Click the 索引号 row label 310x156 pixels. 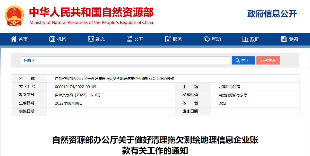(x=27, y=87)
